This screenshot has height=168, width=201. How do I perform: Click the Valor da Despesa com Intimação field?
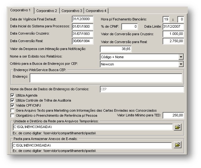click(x=116, y=49)
